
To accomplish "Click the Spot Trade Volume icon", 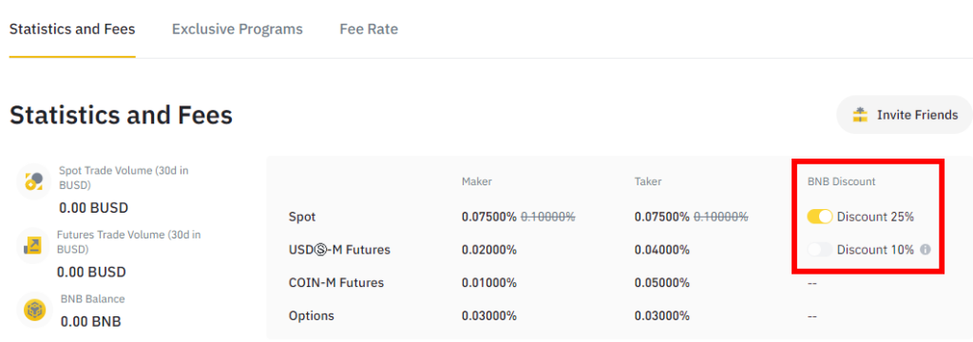I will click(x=33, y=181).
